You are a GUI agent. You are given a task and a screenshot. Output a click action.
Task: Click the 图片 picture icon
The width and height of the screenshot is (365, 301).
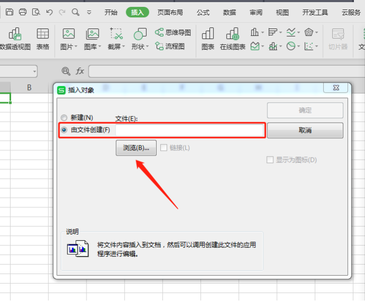pos(69,34)
